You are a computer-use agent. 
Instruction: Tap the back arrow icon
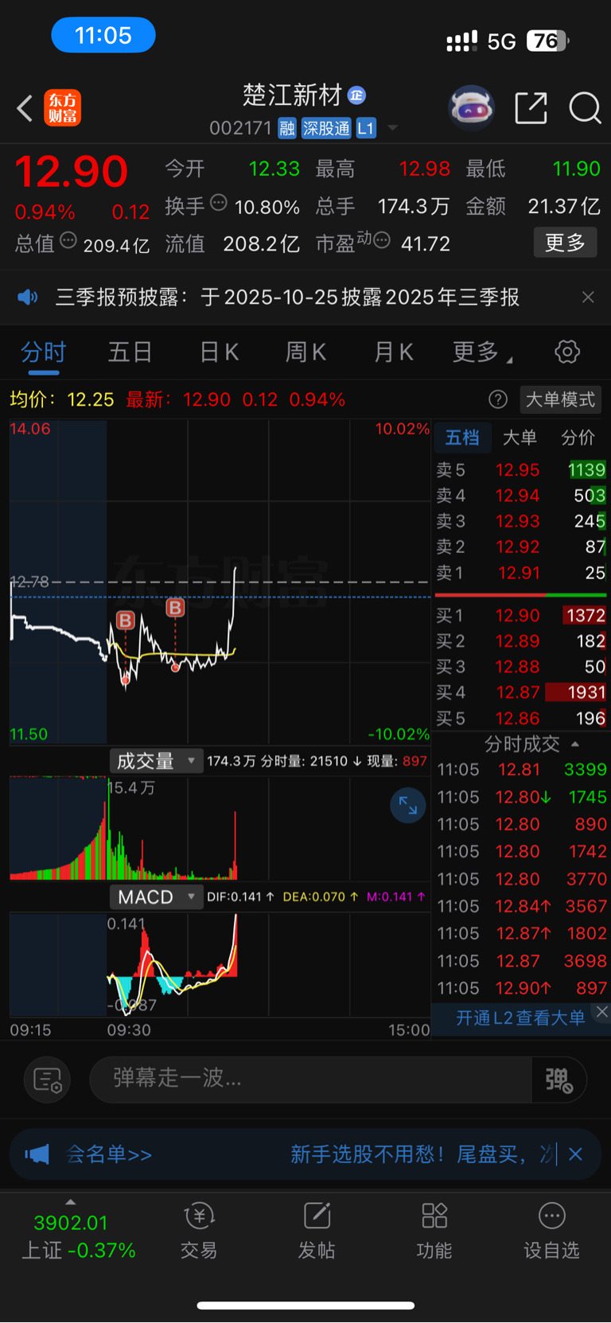pyautogui.click(x=25, y=108)
